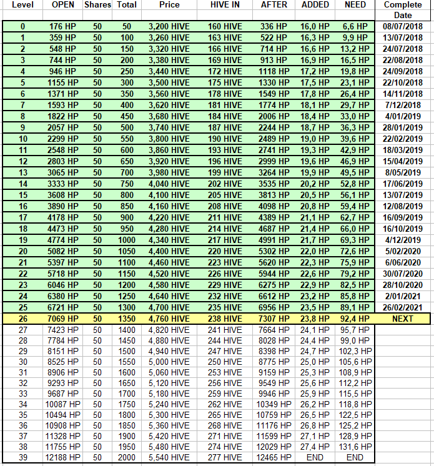This screenshot has width=434, height=466.
Task: Select the cell 256 HIVE
Action: [x=225, y=384]
